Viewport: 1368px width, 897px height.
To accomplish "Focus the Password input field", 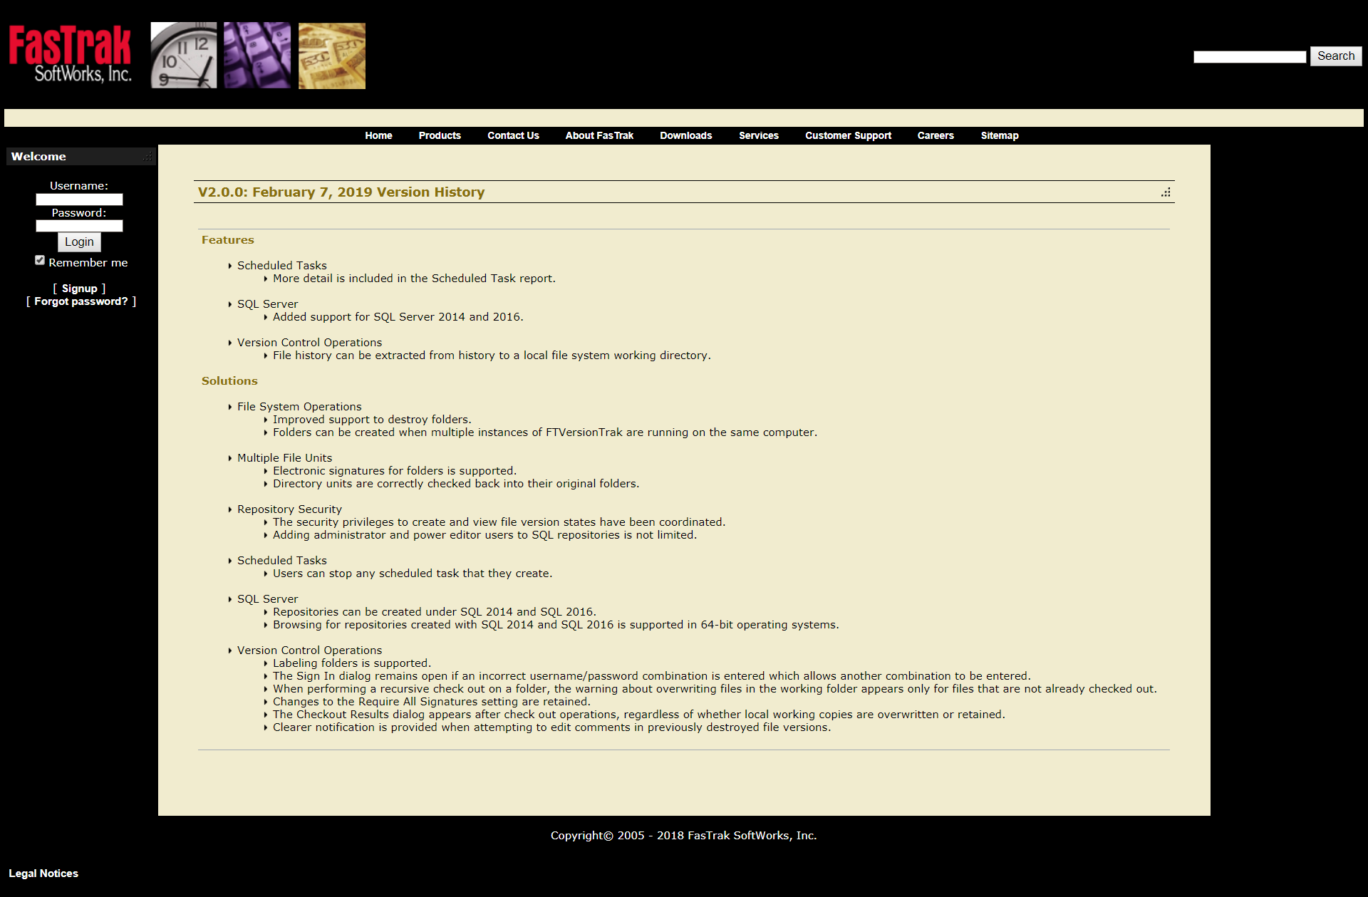I will click(79, 226).
